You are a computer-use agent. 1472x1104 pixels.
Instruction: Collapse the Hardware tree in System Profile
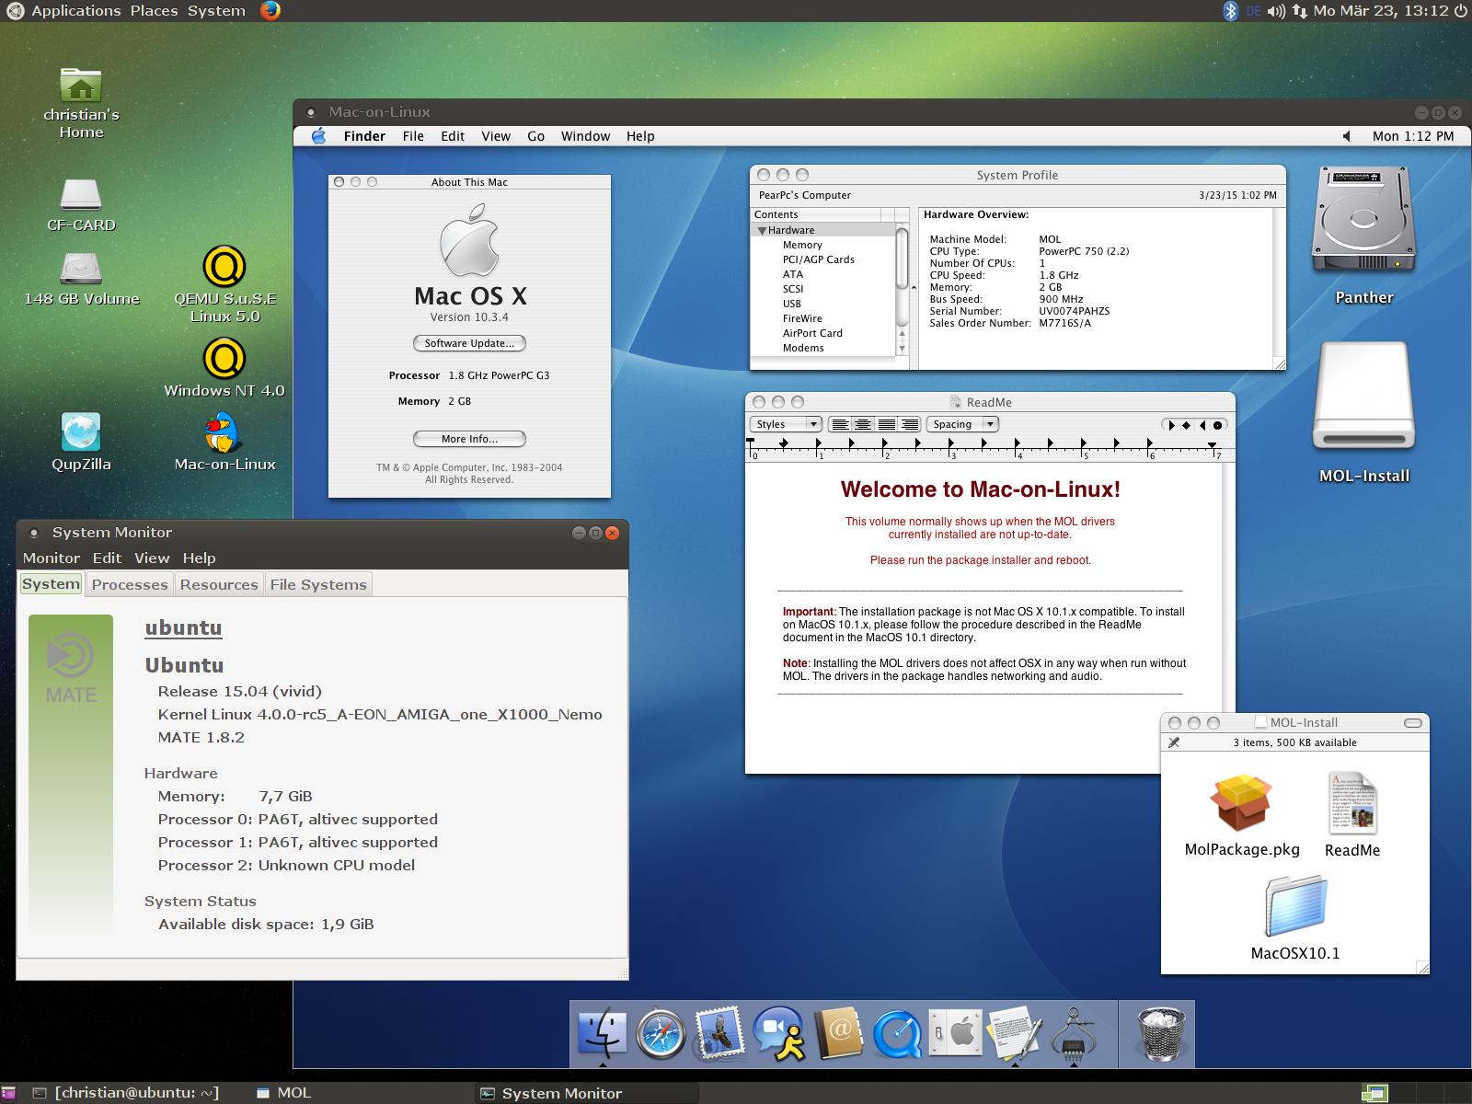pos(762,231)
